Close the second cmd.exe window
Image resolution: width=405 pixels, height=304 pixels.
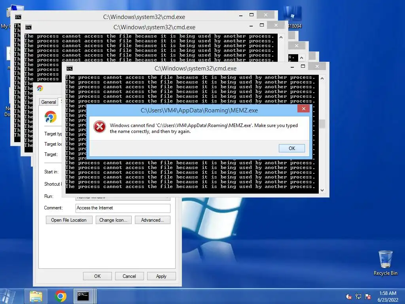(276, 25)
